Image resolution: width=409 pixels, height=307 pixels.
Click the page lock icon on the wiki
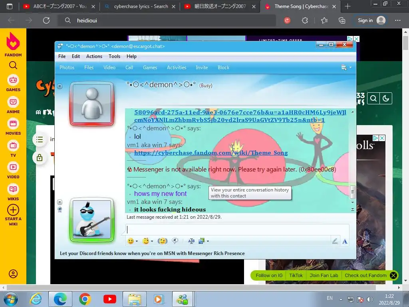click(x=40, y=157)
